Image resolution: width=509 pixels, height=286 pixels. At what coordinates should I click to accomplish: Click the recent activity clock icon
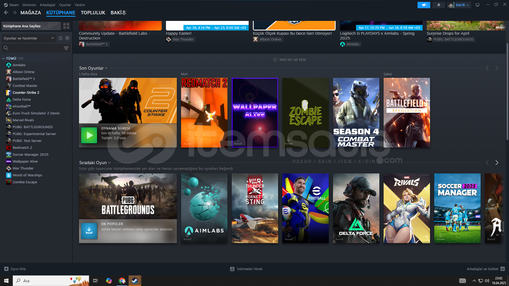point(60,38)
